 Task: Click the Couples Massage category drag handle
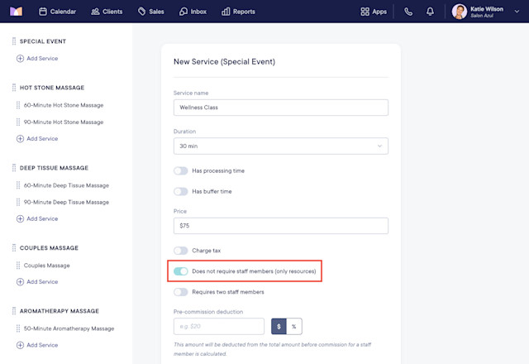tap(14, 248)
